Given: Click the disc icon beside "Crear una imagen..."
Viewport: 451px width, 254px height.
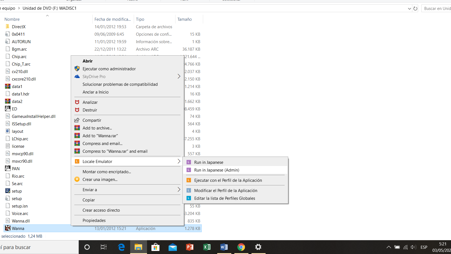Looking at the screenshot, I should coord(77,179).
